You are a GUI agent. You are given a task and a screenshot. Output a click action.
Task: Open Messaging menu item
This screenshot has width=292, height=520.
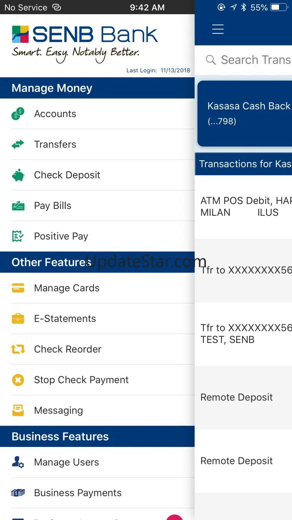point(97,411)
